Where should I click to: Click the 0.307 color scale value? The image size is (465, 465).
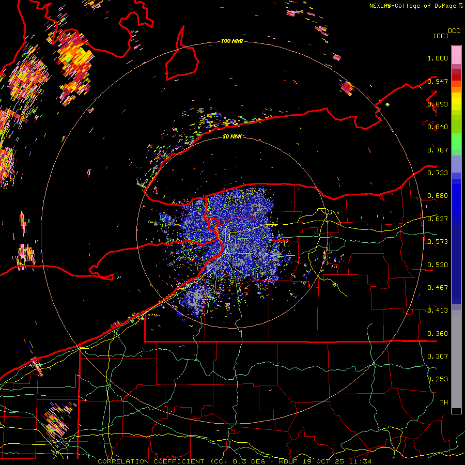tap(438, 357)
